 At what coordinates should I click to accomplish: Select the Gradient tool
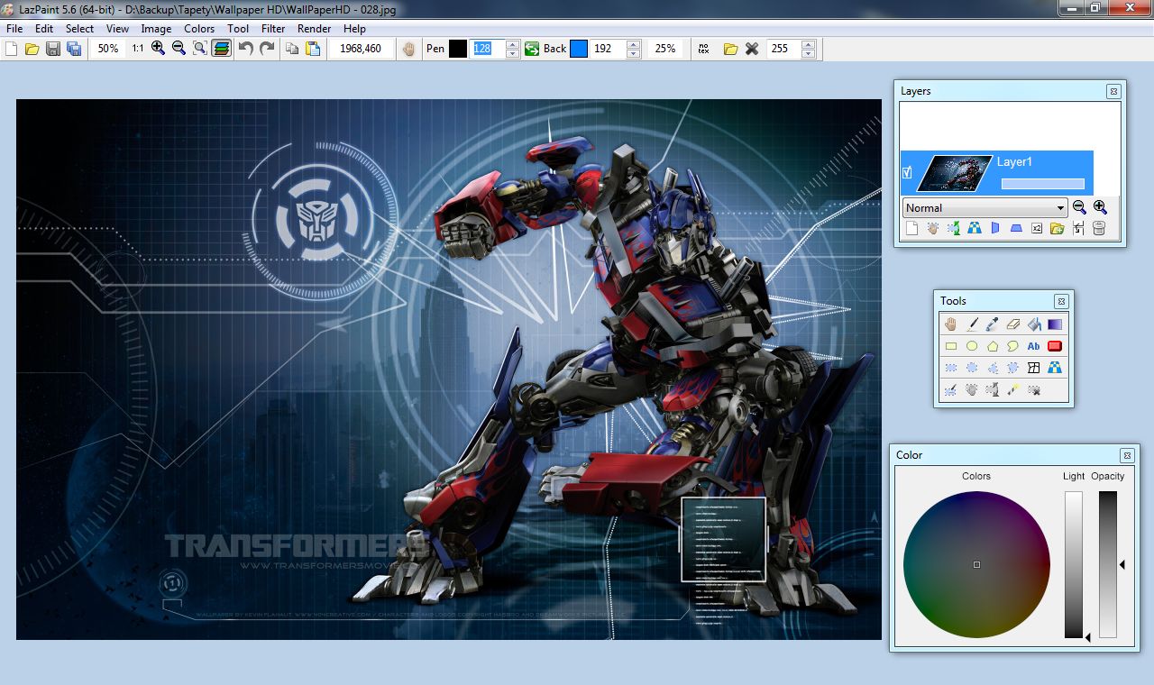pyautogui.click(x=1055, y=324)
